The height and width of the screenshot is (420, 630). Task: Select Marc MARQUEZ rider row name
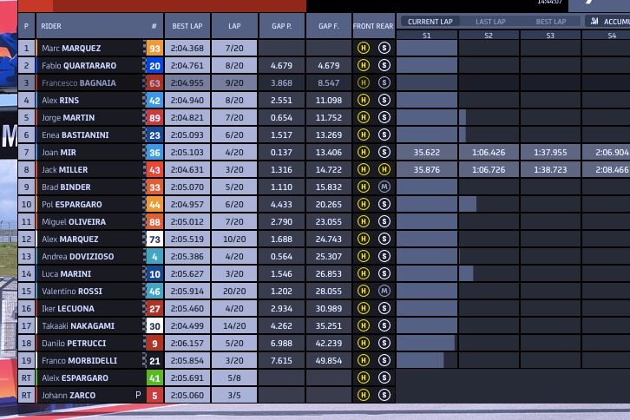point(71,49)
